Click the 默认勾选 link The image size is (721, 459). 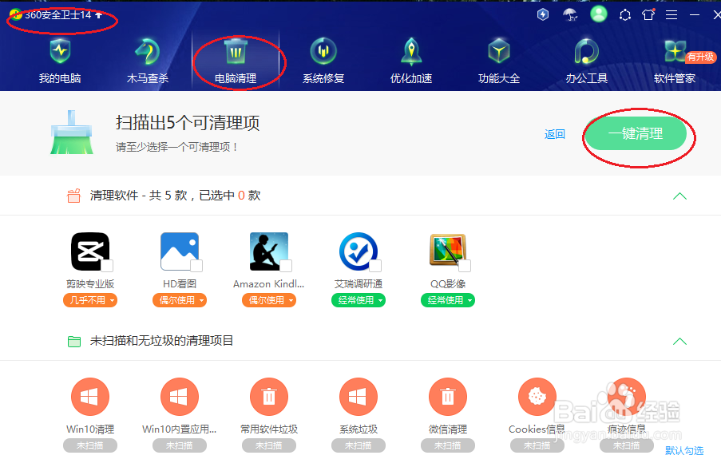coord(684,451)
